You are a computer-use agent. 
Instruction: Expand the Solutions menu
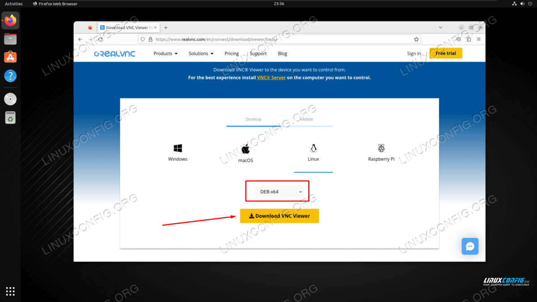pyautogui.click(x=201, y=54)
